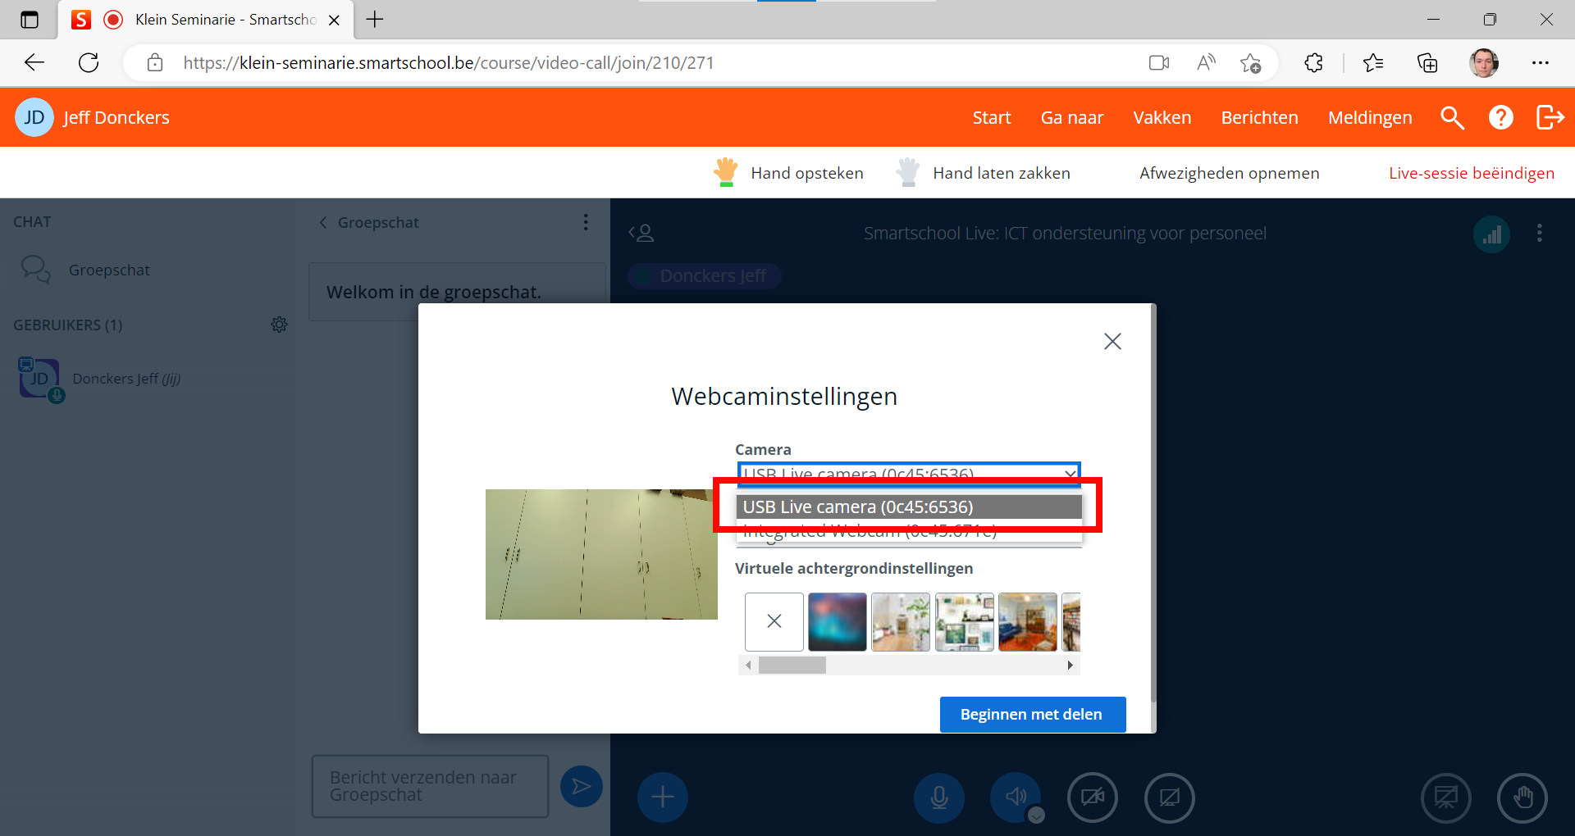Click the users settings gear icon
The width and height of the screenshot is (1575, 836).
(x=279, y=325)
